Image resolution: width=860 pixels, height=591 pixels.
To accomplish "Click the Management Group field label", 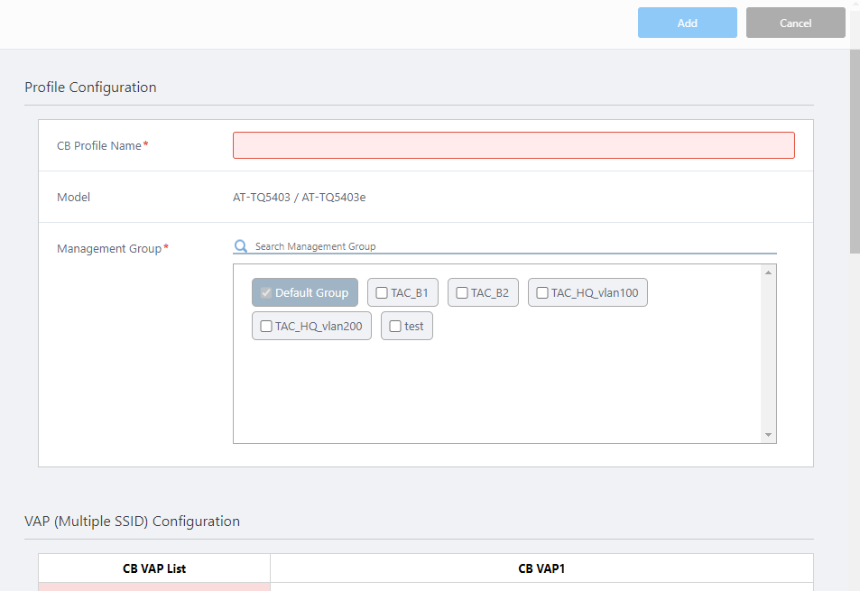I will coord(108,248).
